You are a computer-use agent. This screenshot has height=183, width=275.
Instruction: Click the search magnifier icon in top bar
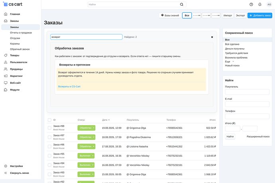tap(181, 4)
